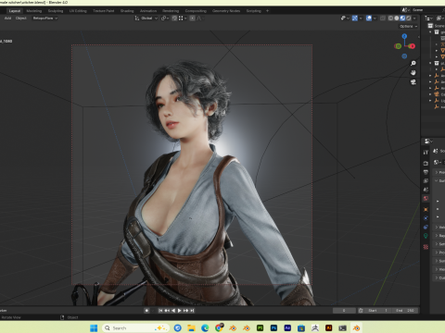
Task: Click the End frame field in the timeline
Action: coord(405,311)
